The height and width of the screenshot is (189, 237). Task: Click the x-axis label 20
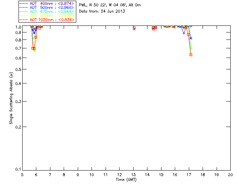[x=230, y=175]
